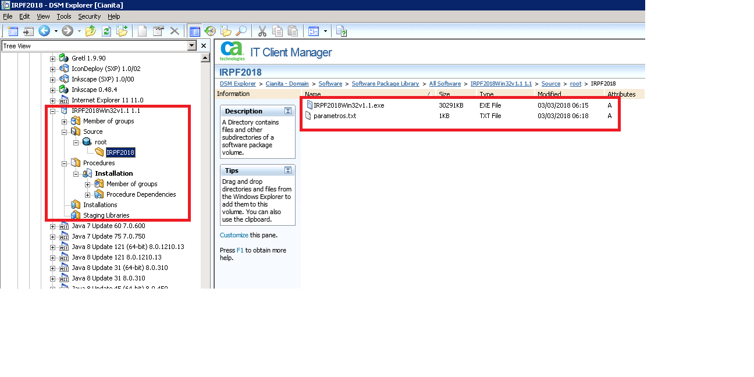
Task: Collapse the Tips panel
Action: 288,170
